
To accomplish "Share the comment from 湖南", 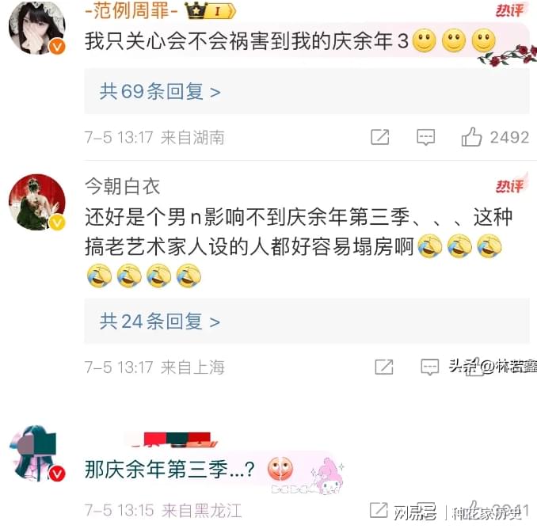I will pos(380,137).
